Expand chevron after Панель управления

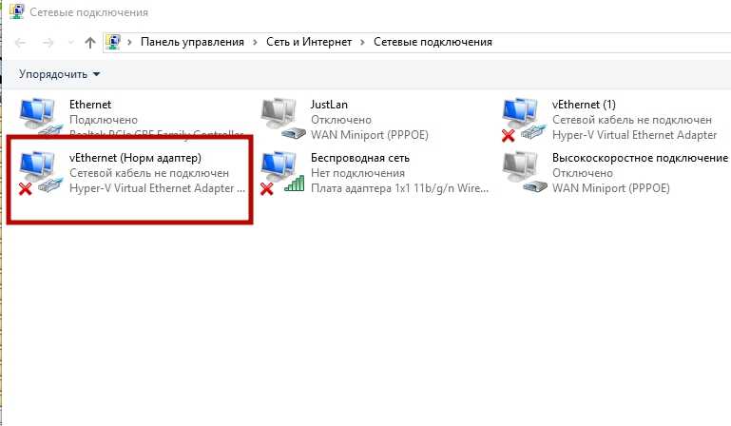(x=255, y=43)
